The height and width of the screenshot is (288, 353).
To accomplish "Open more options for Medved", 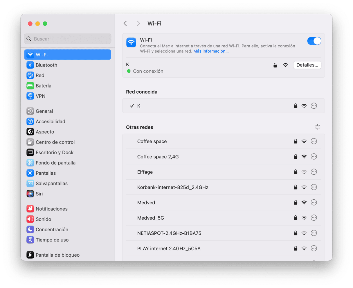I will [x=314, y=202].
